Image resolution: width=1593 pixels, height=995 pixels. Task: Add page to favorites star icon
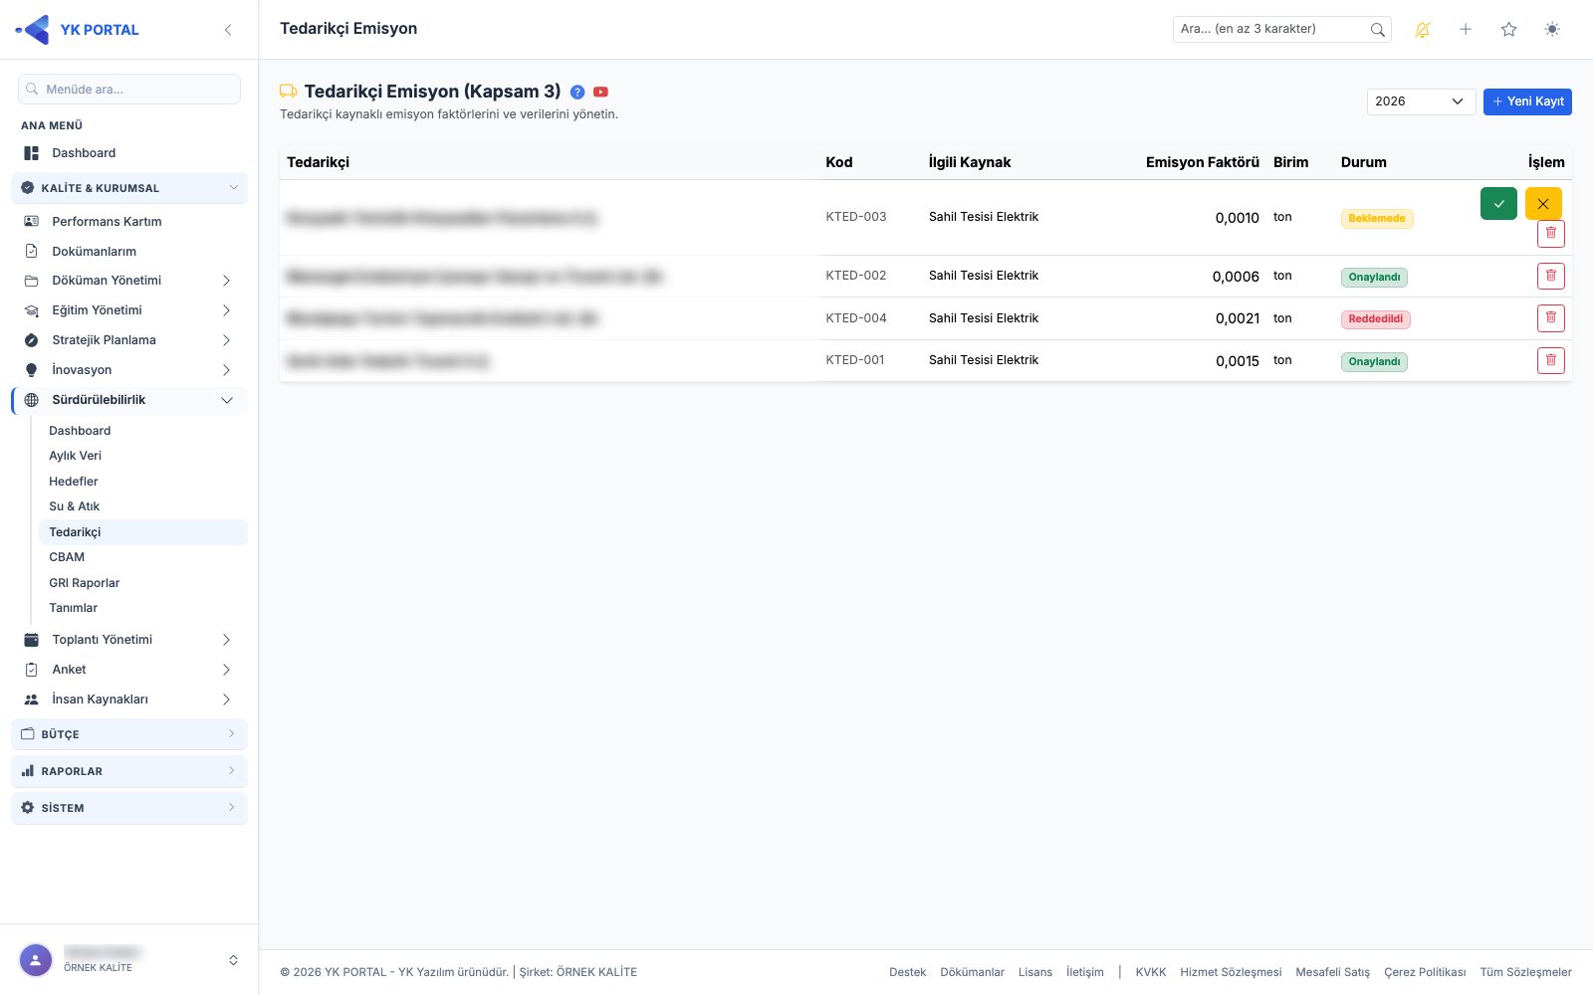1509,30
